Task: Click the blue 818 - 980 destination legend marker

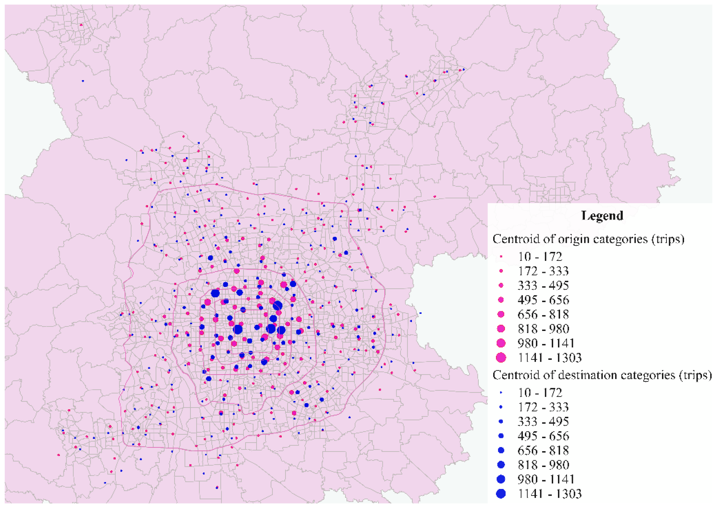Action: coord(501,465)
